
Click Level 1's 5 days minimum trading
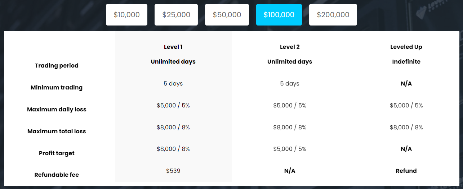(173, 84)
